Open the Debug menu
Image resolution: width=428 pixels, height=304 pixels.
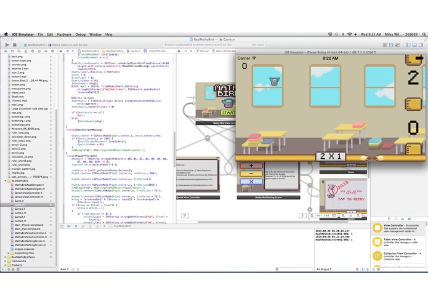point(81,34)
